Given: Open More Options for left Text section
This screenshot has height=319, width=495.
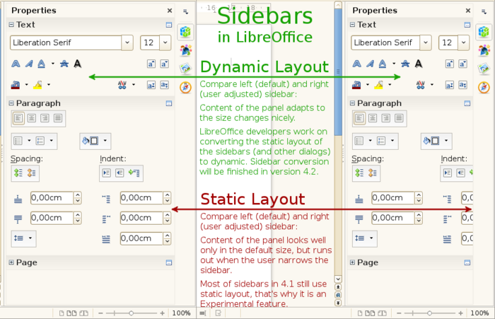Looking at the screenshot, I should [x=169, y=25].
